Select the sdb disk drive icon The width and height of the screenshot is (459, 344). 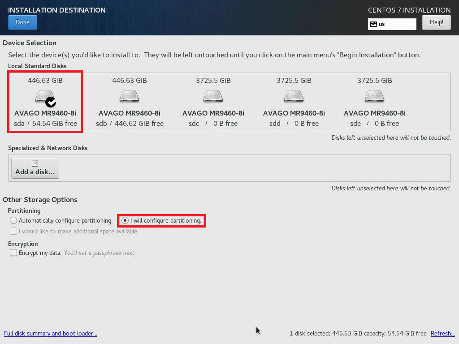130,97
